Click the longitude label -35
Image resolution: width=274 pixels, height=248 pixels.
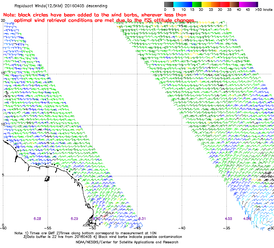[x=227, y=228]
